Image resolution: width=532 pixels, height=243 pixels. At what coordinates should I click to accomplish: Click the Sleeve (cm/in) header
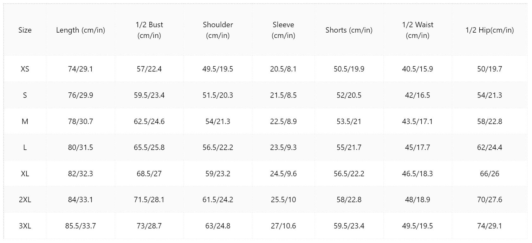(x=283, y=30)
